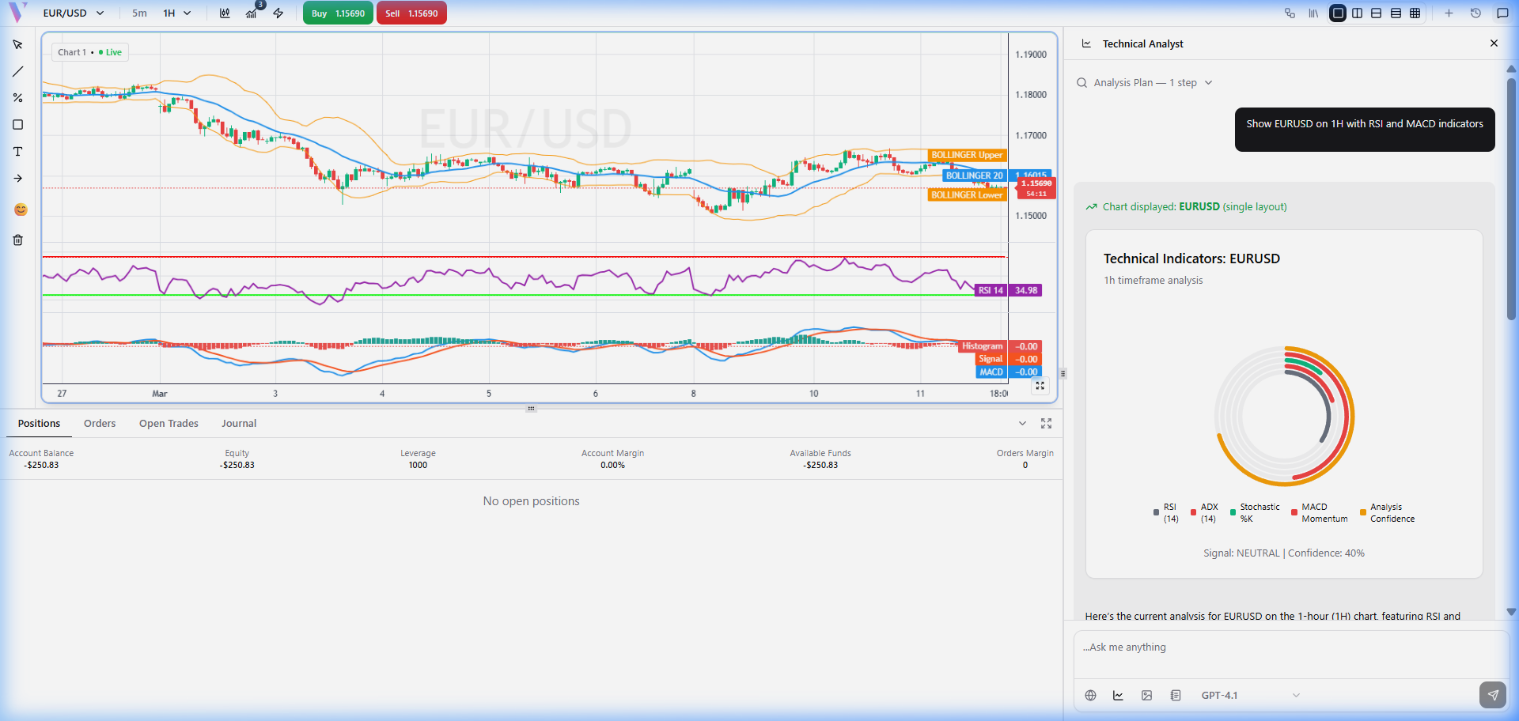Expand the Analysis Plan steps
1519x721 pixels.
[1145, 83]
